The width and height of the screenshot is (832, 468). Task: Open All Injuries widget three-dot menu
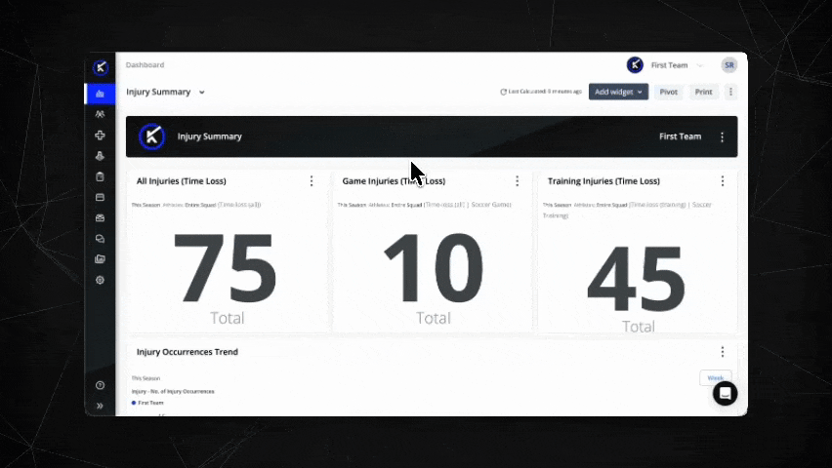(x=312, y=181)
